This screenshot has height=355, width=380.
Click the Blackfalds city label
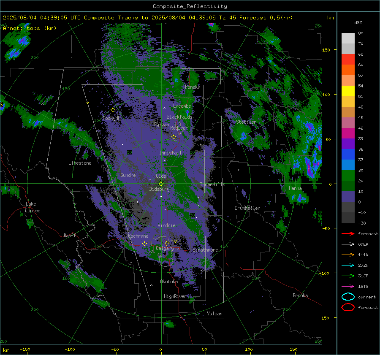click(x=179, y=117)
